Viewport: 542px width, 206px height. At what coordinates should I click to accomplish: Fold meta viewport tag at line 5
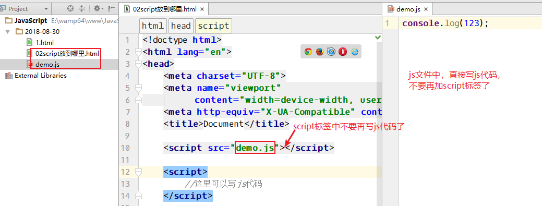point(138,88)
